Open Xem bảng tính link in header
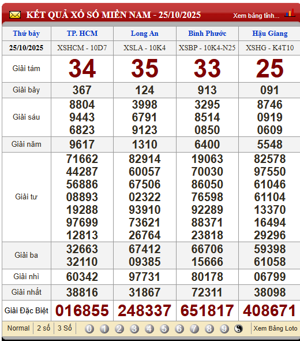The height and width of the screenshot is (341, 300). point(256,16)
